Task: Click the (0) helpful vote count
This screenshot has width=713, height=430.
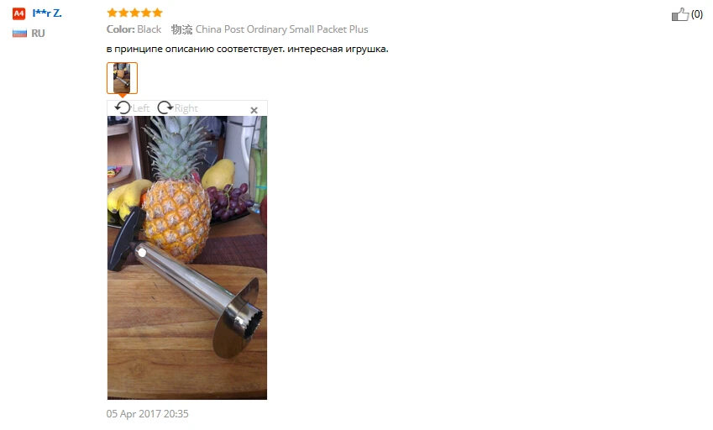Action: (697, 14)
